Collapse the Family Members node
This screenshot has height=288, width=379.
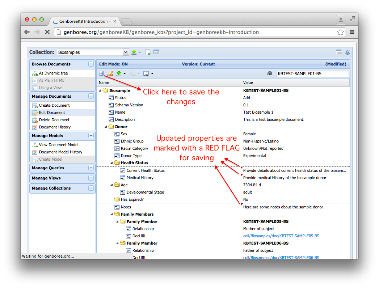[x=111, y=214]
